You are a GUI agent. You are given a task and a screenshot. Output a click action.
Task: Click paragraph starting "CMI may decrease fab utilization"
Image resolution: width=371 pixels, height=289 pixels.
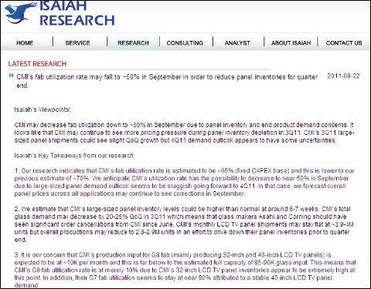pos(184,133)
